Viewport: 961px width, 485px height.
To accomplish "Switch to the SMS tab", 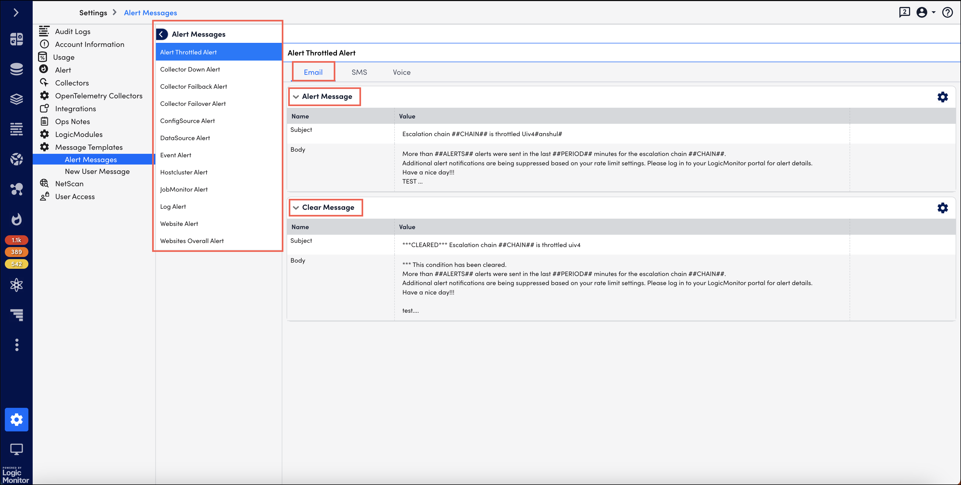I will 359,72.
